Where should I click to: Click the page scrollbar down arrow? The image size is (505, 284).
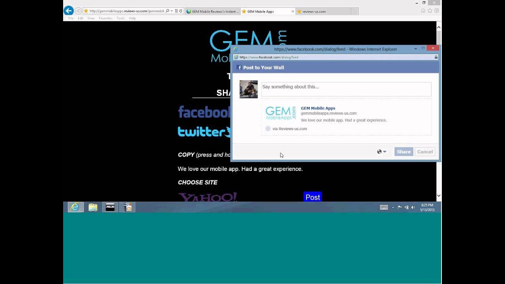pos(438,196)
